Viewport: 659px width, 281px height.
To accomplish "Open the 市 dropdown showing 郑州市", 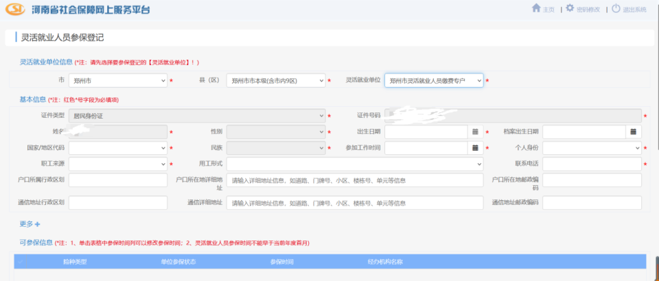I will [118, 80].
